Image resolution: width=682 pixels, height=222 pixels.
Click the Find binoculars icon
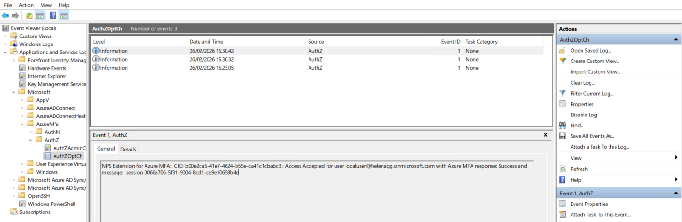(x=563, y=125)
